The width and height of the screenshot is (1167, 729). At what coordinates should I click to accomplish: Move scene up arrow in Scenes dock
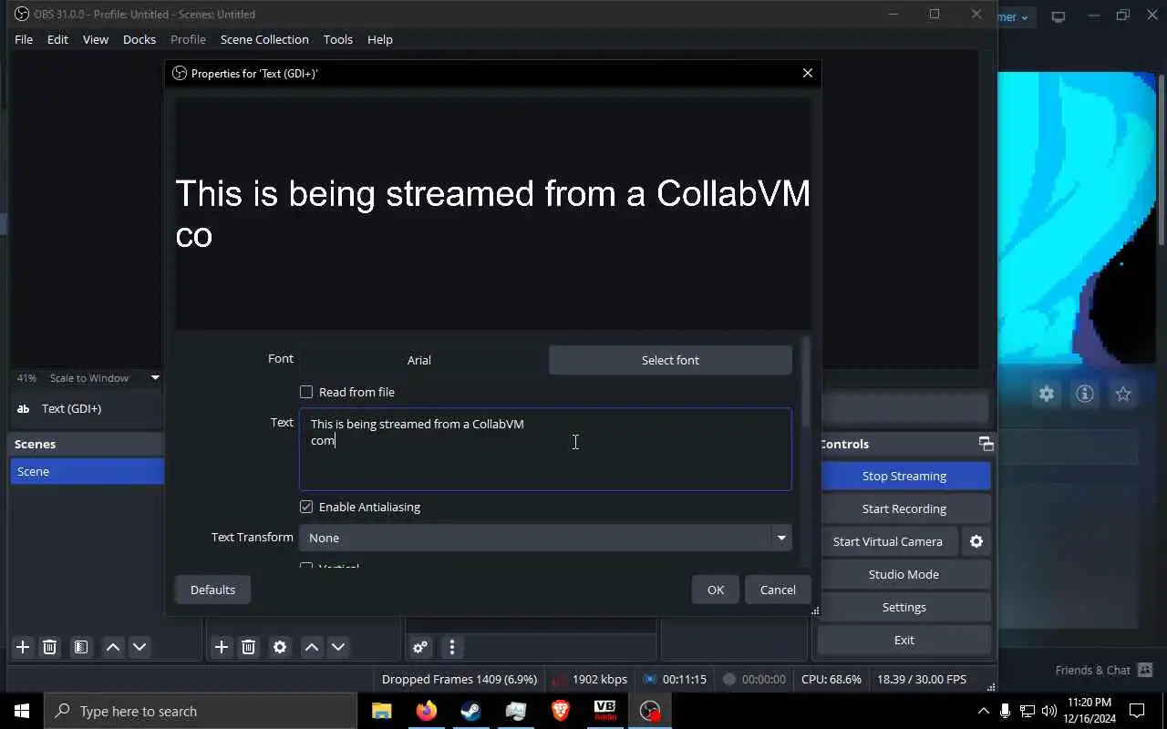[x=113, y=647]
